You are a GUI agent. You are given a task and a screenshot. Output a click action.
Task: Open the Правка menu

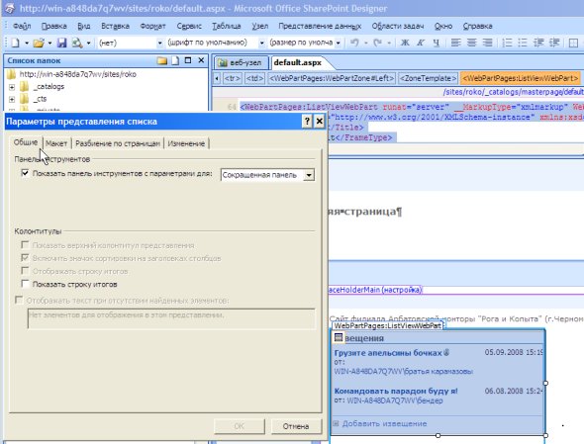coord(54,26)
